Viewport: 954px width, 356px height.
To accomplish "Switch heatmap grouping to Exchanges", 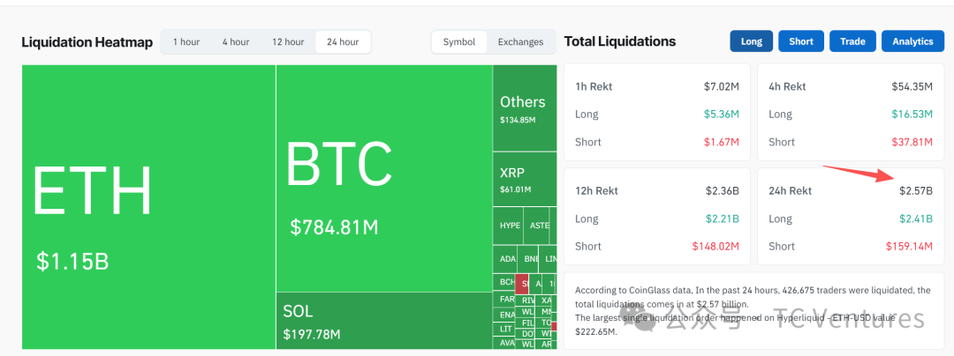I will (521, 41).
